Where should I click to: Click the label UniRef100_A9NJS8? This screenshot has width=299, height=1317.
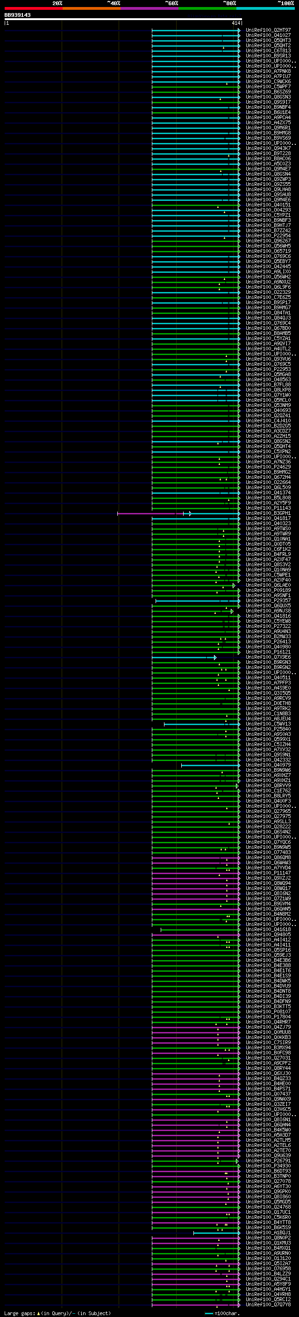(x=268, y=611)
